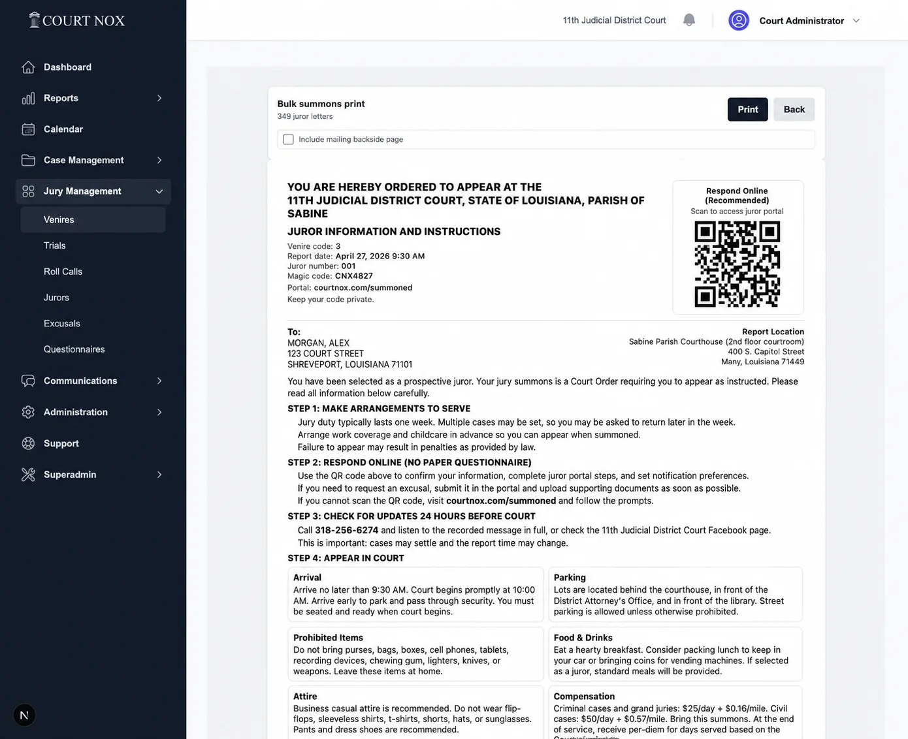The image size is (908, 739).
Task: Expand the Superadmin chevron
Action: click(x=159, y=475)
